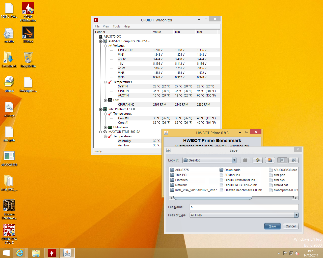Create new folder in Save dialog
Viewport: 323px width, 258px height.
tap(270, 160)
